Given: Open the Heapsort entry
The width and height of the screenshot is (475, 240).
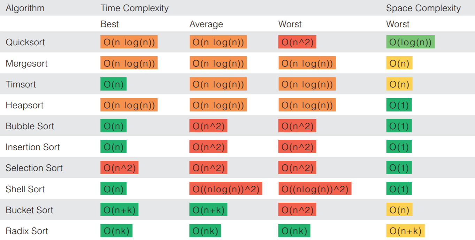Looking at the screenshot, I should (x=24, y=105).
